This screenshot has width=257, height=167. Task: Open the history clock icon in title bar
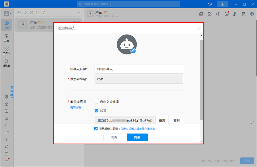(x=210, y=4)
